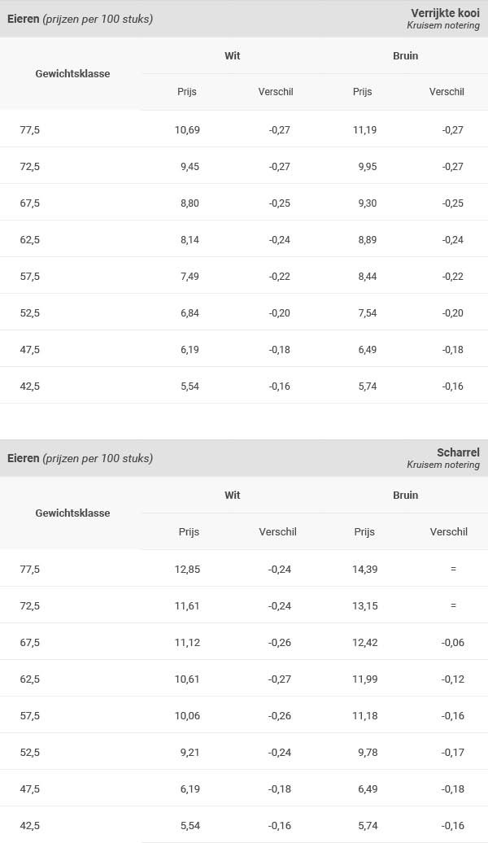Viewport: 488px width, 843px height.
Task: Click the Wit header in Verrijkte kooi table
Action: [x=232, y=56]
